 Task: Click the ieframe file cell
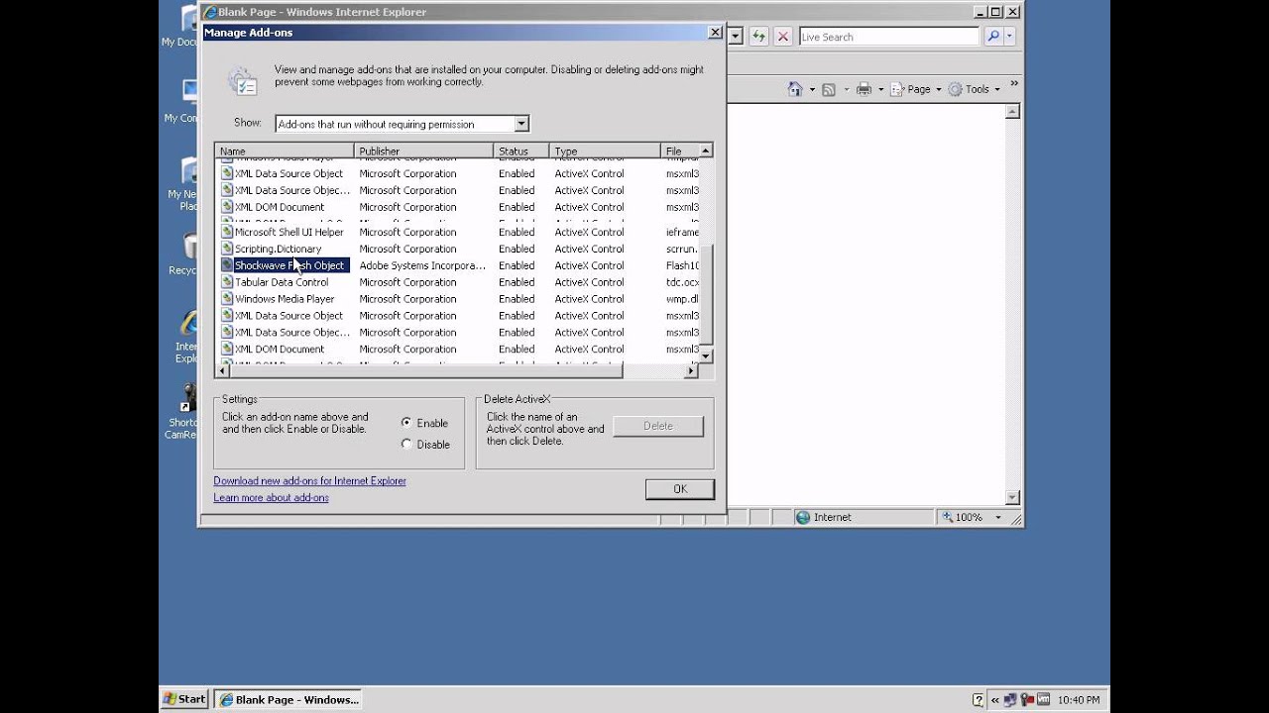[682, 232]
